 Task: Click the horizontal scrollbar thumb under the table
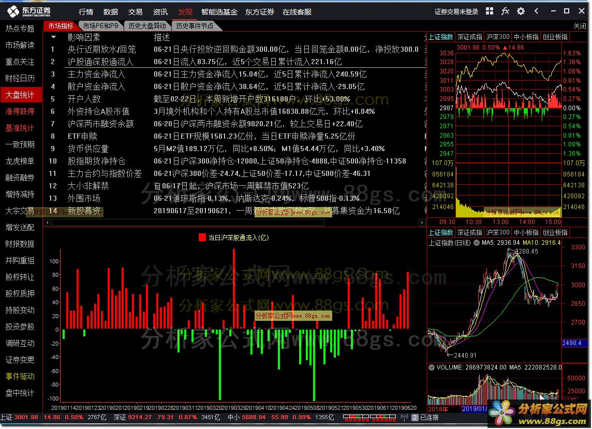(188, 223)
